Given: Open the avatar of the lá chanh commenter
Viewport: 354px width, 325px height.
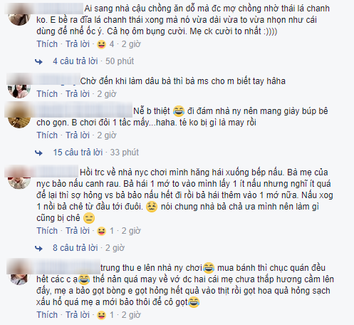Looking at the screenshot, I should coord(19,15).
